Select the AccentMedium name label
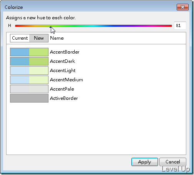This screenshot has height=175, width=194. (67, 80)
